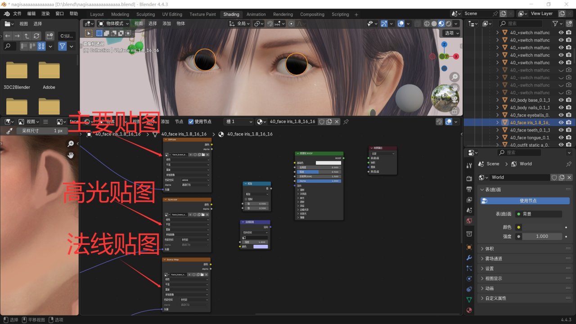This screenshot has height=324, width=576.
Task: Open the World properties tab icon
Action: pyautogui.click(x=469, y=220)
